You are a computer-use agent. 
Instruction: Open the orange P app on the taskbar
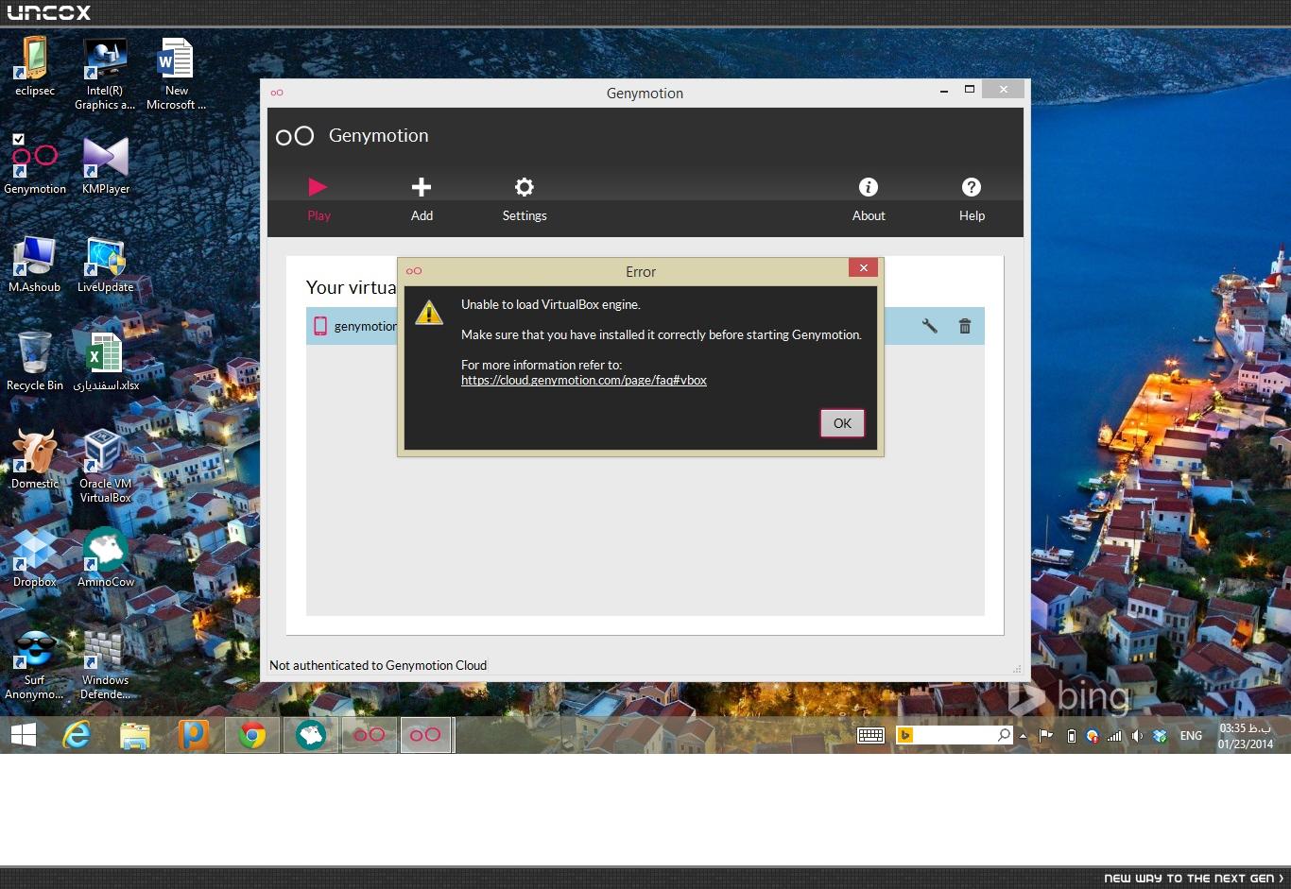[194, 735]
